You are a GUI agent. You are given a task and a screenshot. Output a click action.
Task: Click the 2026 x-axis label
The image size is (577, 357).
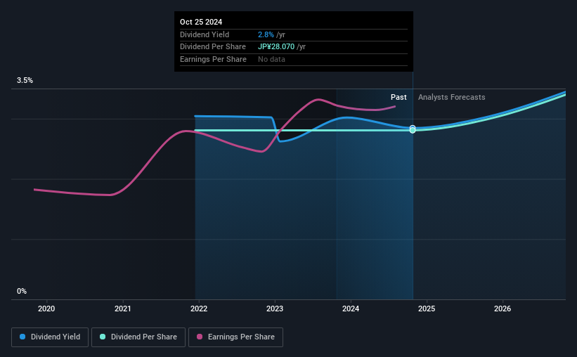point(503,309)
